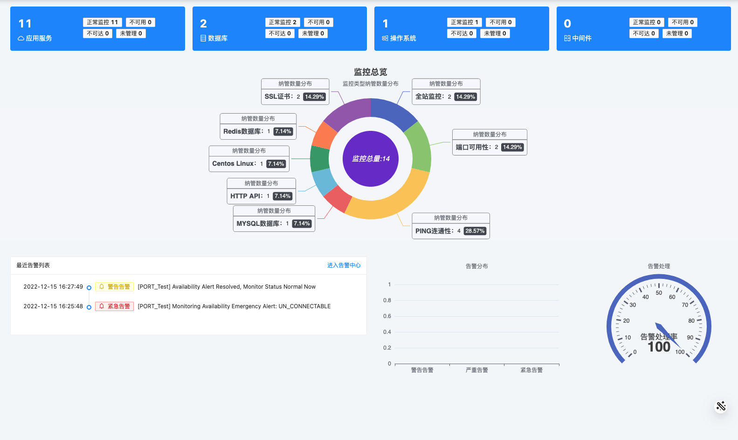Click the 端口可用性 14.29% chart label box
This screenshot has height=440, width=738.
(x=490, y=142)
